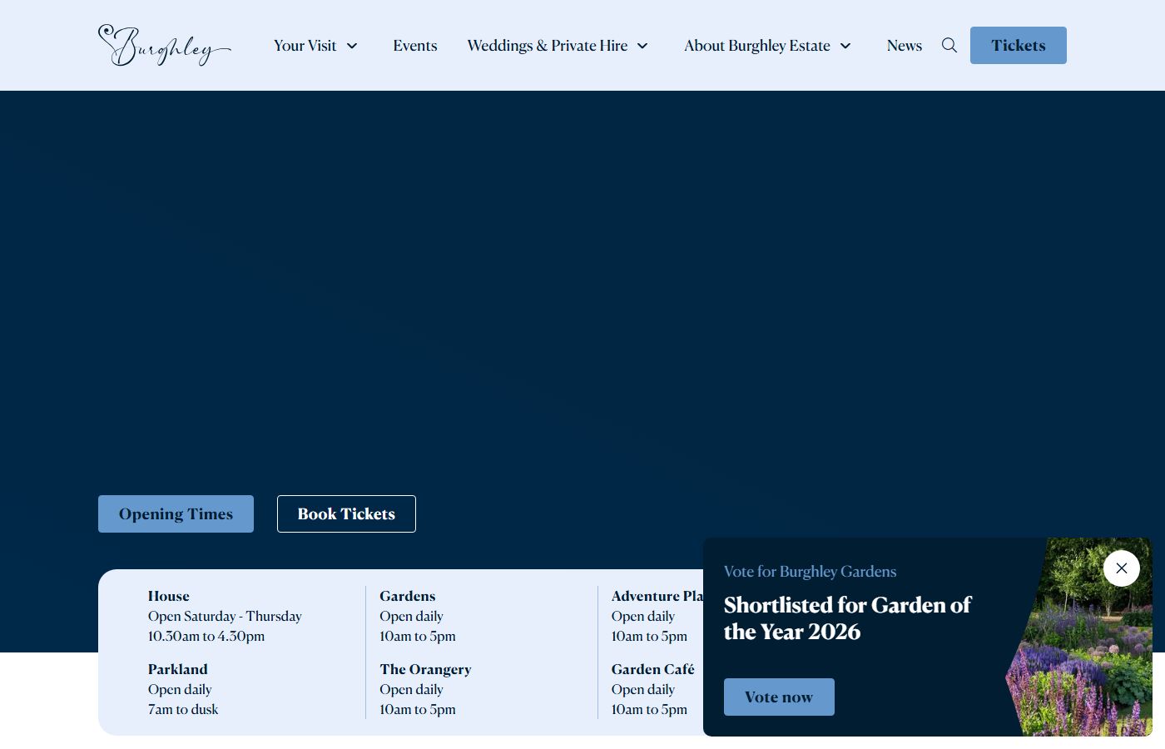Show Opening Times

coord(176,513)
